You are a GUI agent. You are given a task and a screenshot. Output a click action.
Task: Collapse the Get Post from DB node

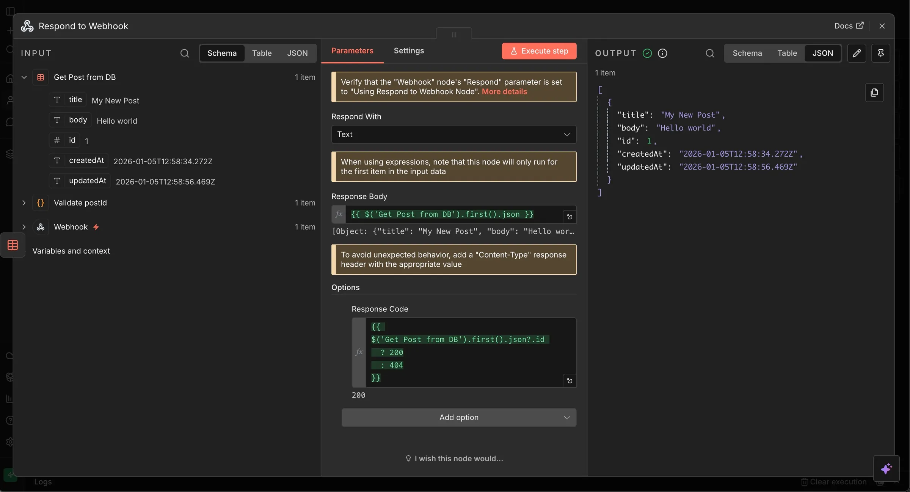(24, 77)
